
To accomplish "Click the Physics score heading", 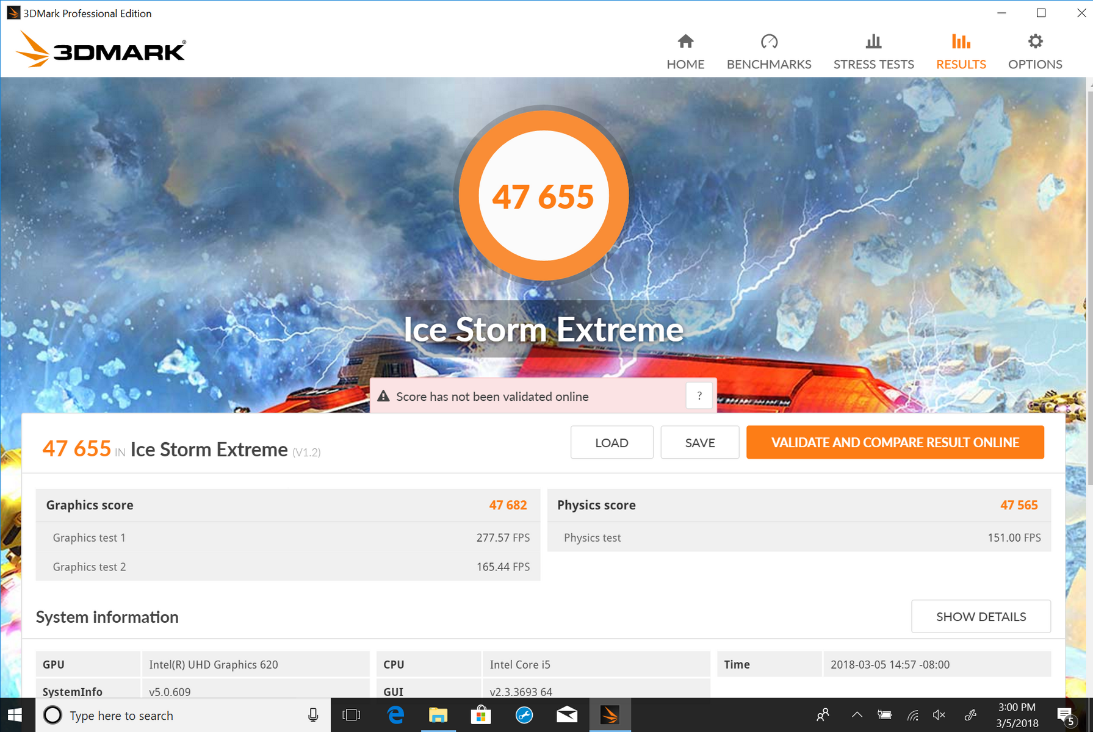I will click(596, 505).
